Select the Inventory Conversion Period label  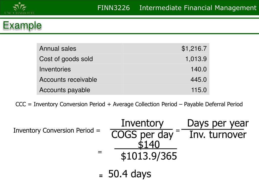[54, 130]
